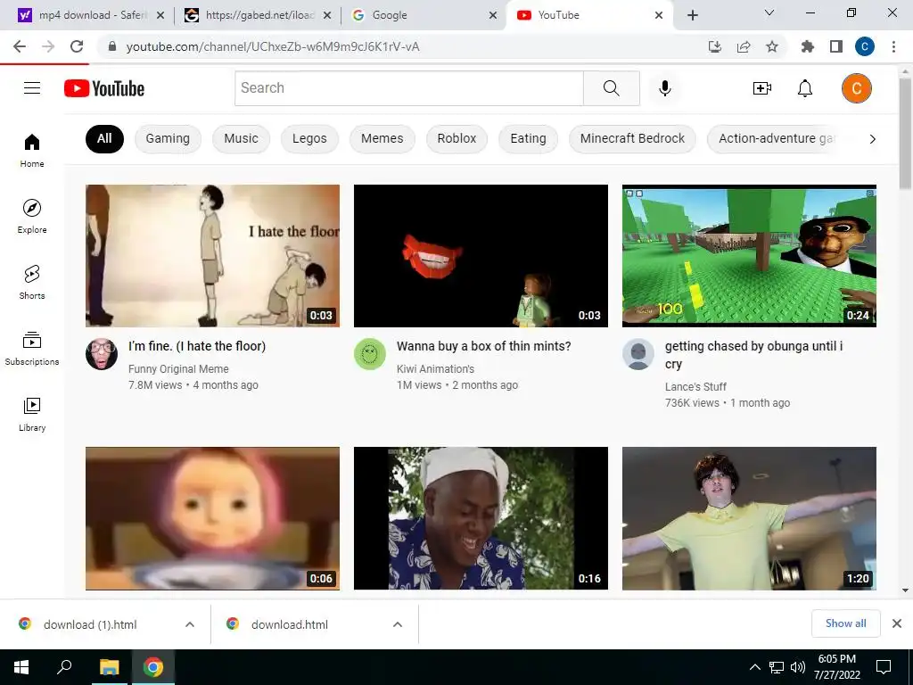
Task: Switch to the YouTube tab
Action: 589,15
